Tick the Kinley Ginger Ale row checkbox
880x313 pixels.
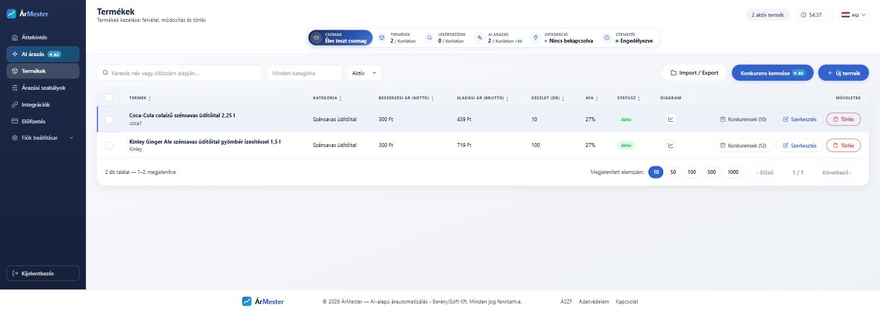[x=109, y=145]
